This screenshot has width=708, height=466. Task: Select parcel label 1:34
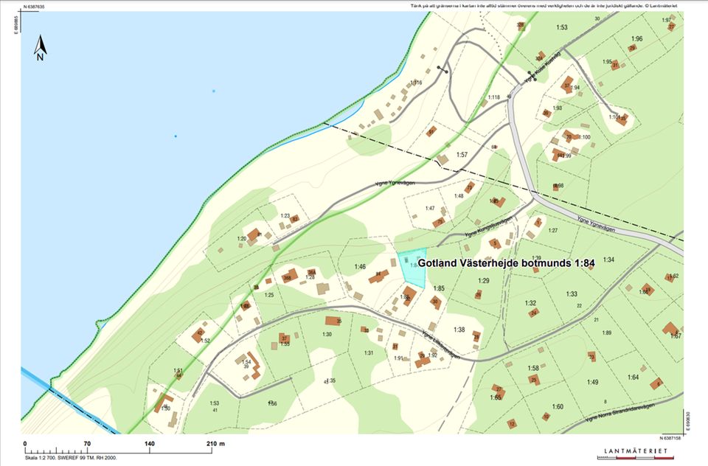(608, 260)
